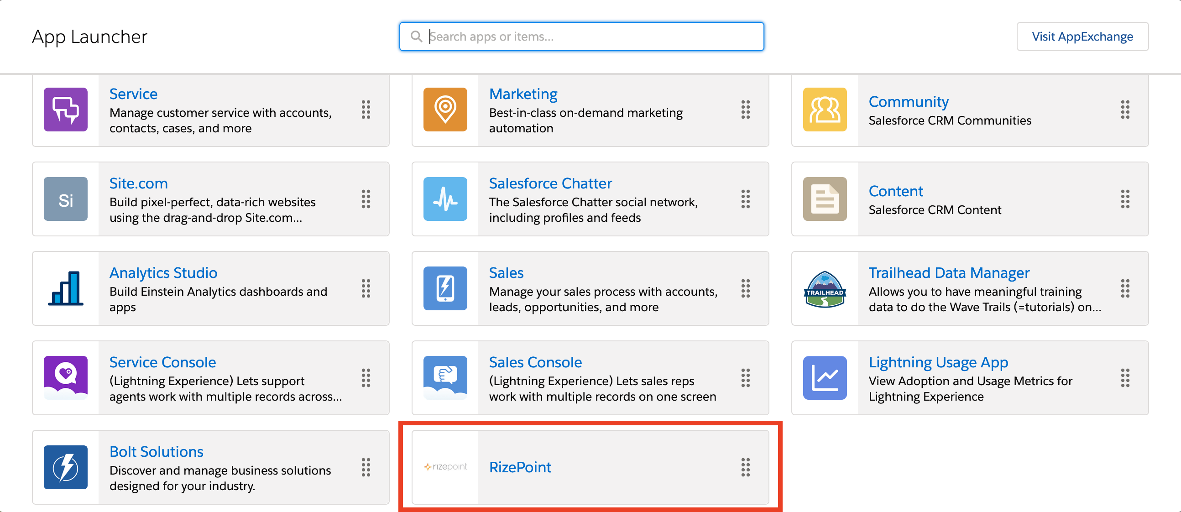Click the drag handle on Content tile
The image size is (1181, 512).
coord(1125,199)
